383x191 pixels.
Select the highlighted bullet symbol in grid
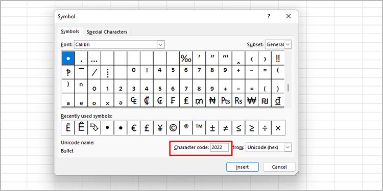68,58
